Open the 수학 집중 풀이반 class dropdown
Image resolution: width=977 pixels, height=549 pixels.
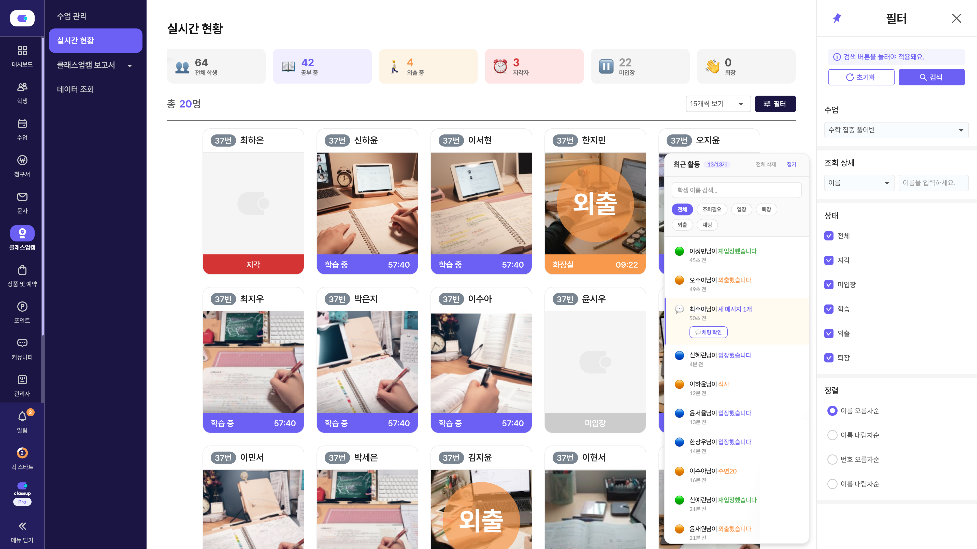(896, 130)
